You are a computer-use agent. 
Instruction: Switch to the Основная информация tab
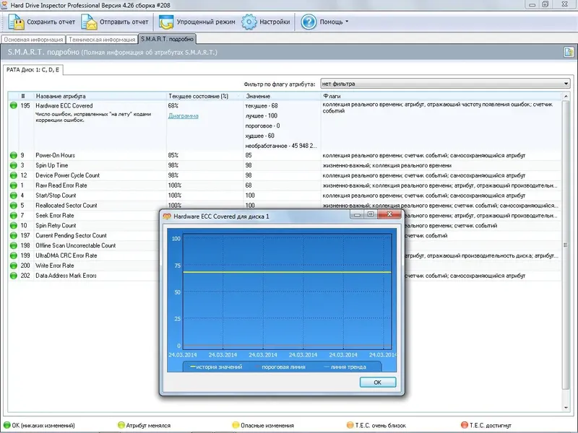point(33,40)
